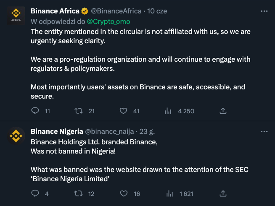Click the @BinanceAfrica handle
Viewport: 275px width, 206px height.
(116, 11)
